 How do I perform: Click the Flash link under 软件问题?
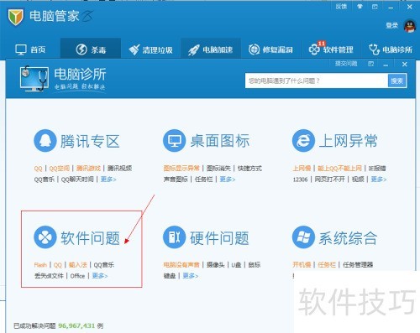pos(40,265)
